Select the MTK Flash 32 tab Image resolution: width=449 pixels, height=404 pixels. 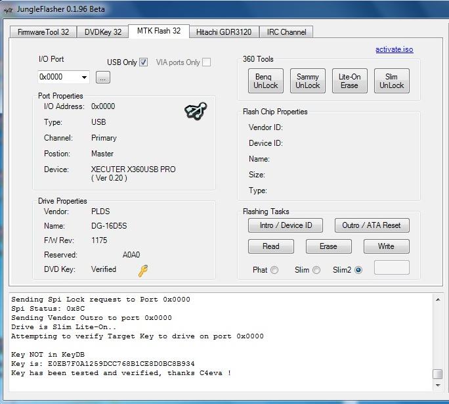(159, 31)
